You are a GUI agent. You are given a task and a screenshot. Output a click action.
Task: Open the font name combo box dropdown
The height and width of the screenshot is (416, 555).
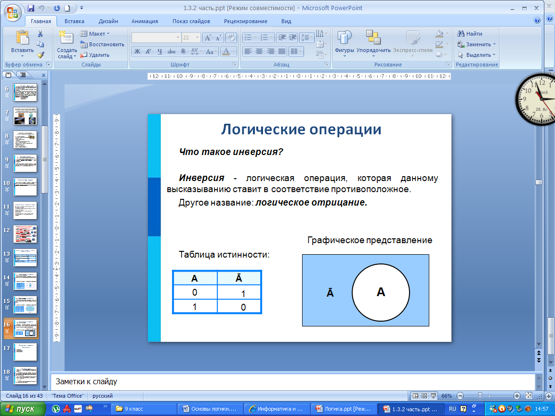[178, 38]
